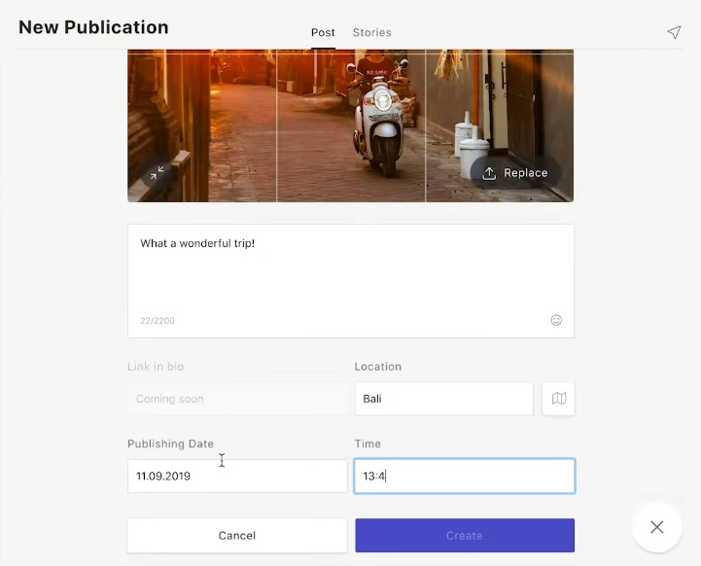
Task: Click the paper plane send icon
Action: (x=674, y=32)
